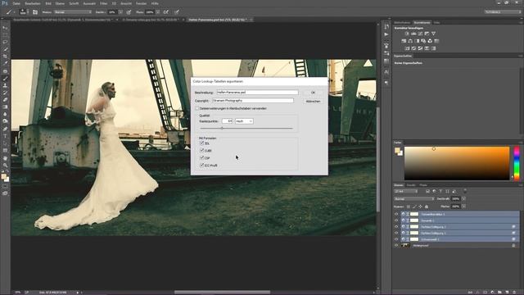This screenshot has height=295, width=524.
Task: Select the Lasso tool
Action: (5, 42)
